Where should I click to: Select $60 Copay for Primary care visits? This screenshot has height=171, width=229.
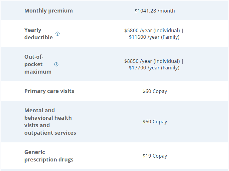(x=155, y=91)
